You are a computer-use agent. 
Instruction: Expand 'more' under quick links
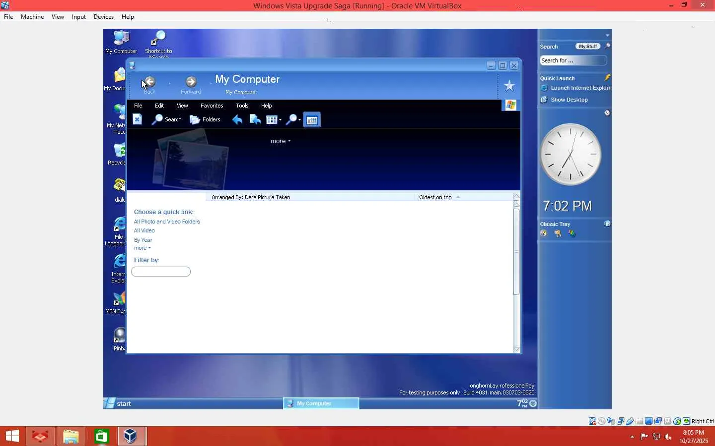(x=143, y=248)
